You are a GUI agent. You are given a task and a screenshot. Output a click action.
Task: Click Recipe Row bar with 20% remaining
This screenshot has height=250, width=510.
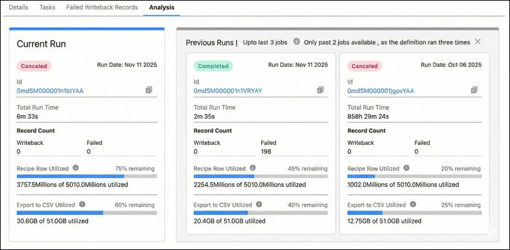click(x=414, y=176)
